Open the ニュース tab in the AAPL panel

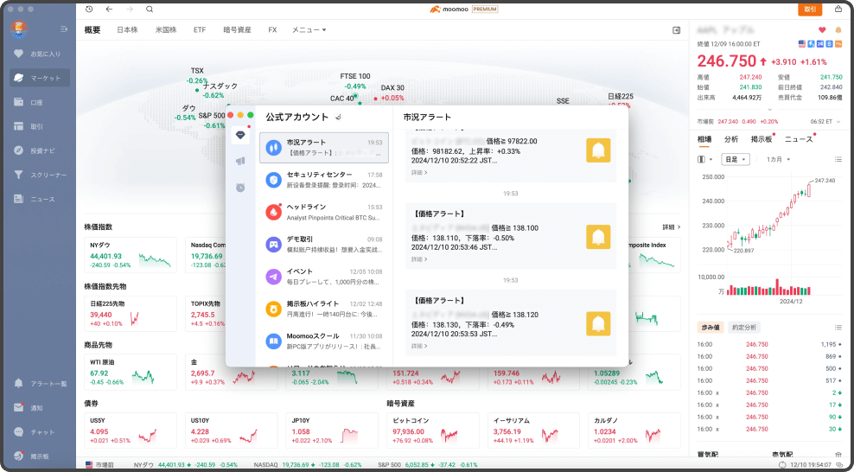[x=799, y=139]
